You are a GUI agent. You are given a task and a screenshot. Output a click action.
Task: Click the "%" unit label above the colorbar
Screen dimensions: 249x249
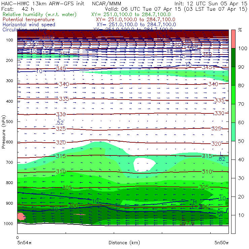[240, 30]
